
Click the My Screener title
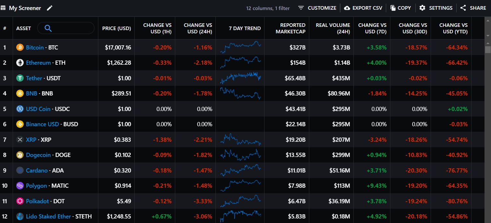point(25,8)
